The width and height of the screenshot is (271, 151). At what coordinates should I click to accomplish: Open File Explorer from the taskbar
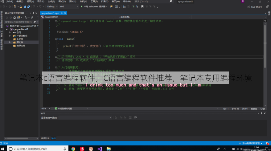109,149
